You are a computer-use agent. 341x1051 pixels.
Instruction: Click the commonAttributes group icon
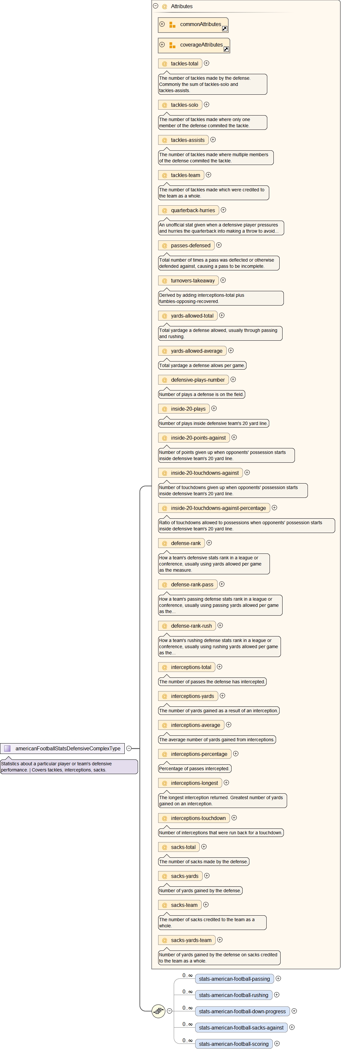(x=172, y=25)
